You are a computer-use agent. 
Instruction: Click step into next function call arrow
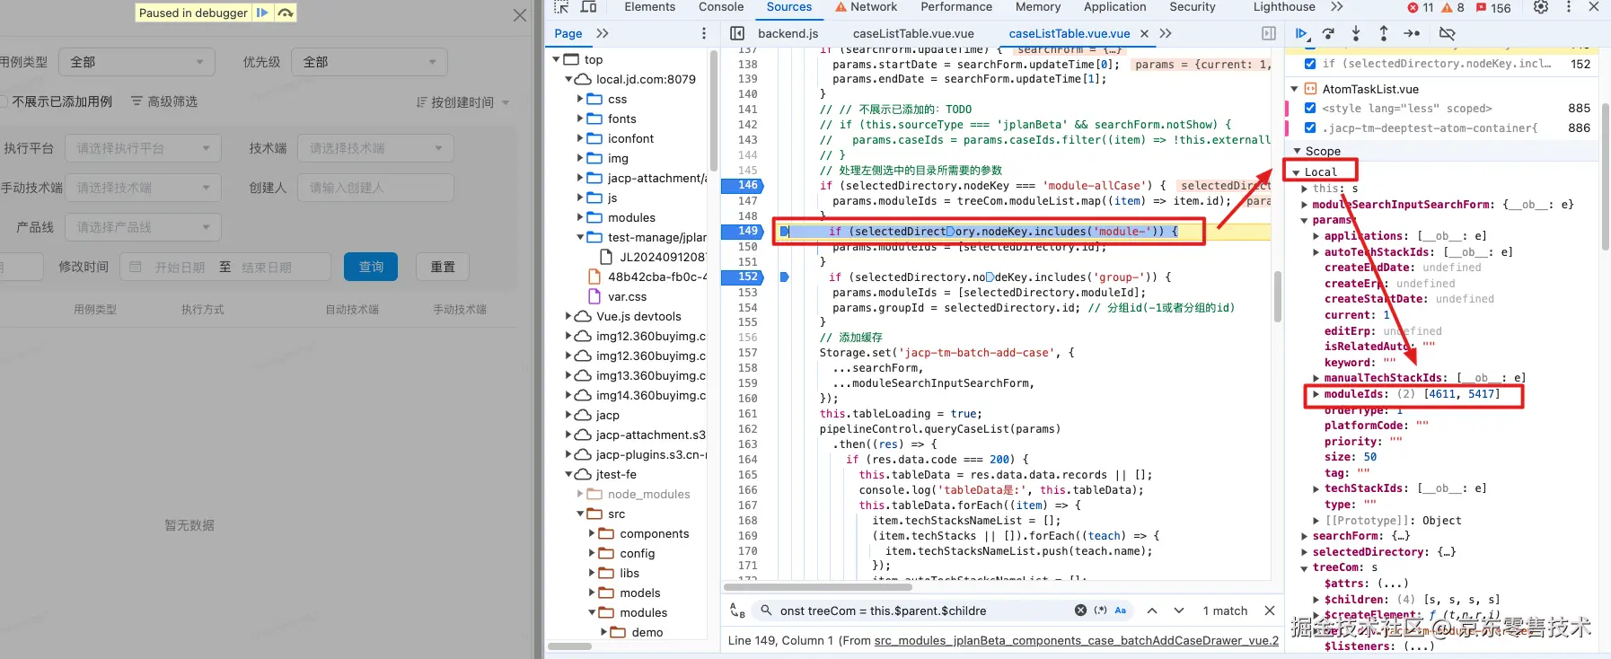coord(1356,33)
